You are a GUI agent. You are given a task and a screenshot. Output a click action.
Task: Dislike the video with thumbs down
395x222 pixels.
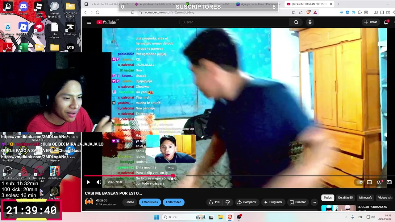click(227, 202)
